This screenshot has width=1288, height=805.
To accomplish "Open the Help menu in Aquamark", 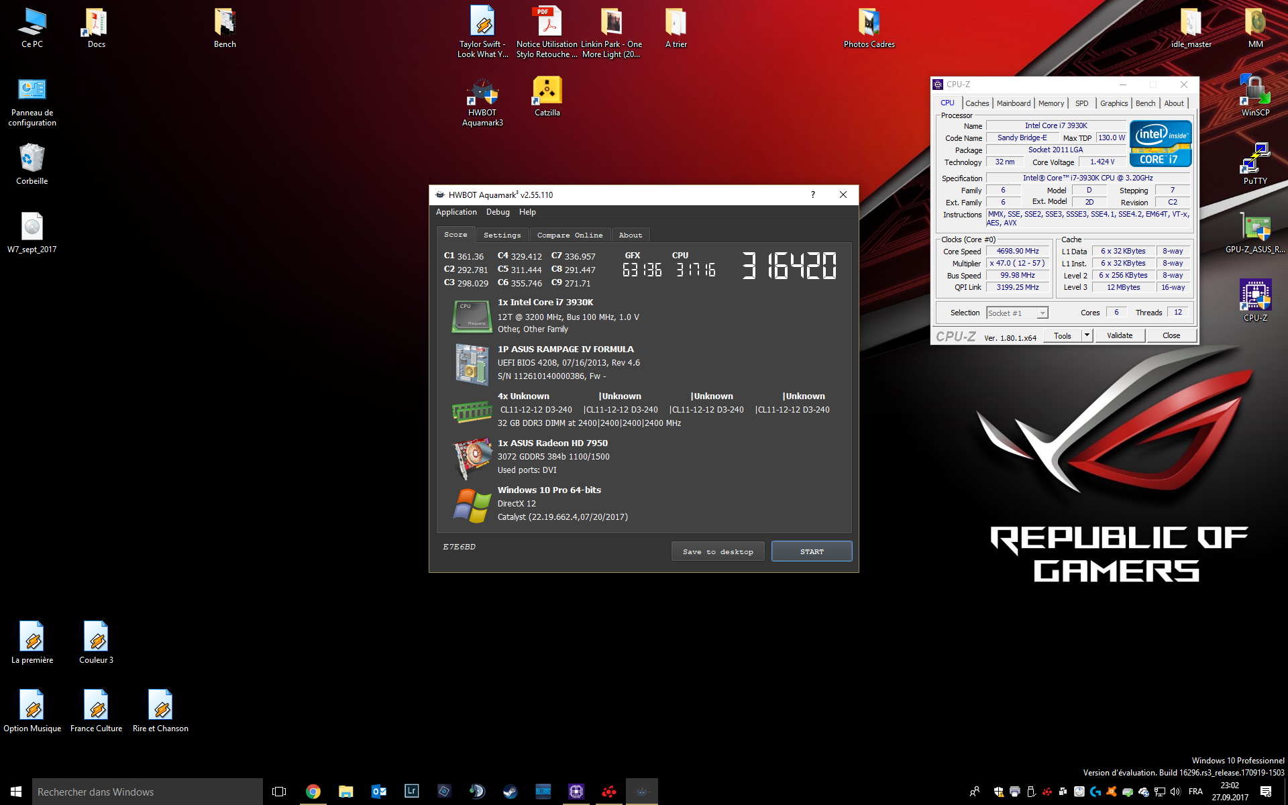I will [x=527, y=212].
